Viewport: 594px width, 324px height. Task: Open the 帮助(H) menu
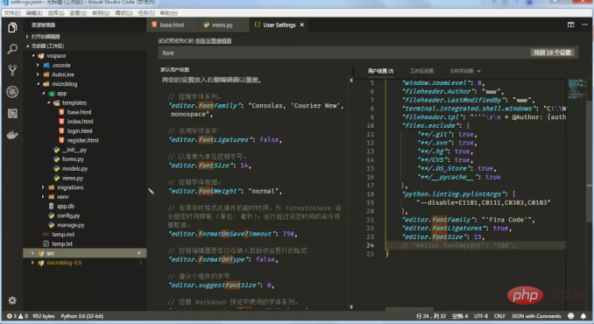point(168,13)
